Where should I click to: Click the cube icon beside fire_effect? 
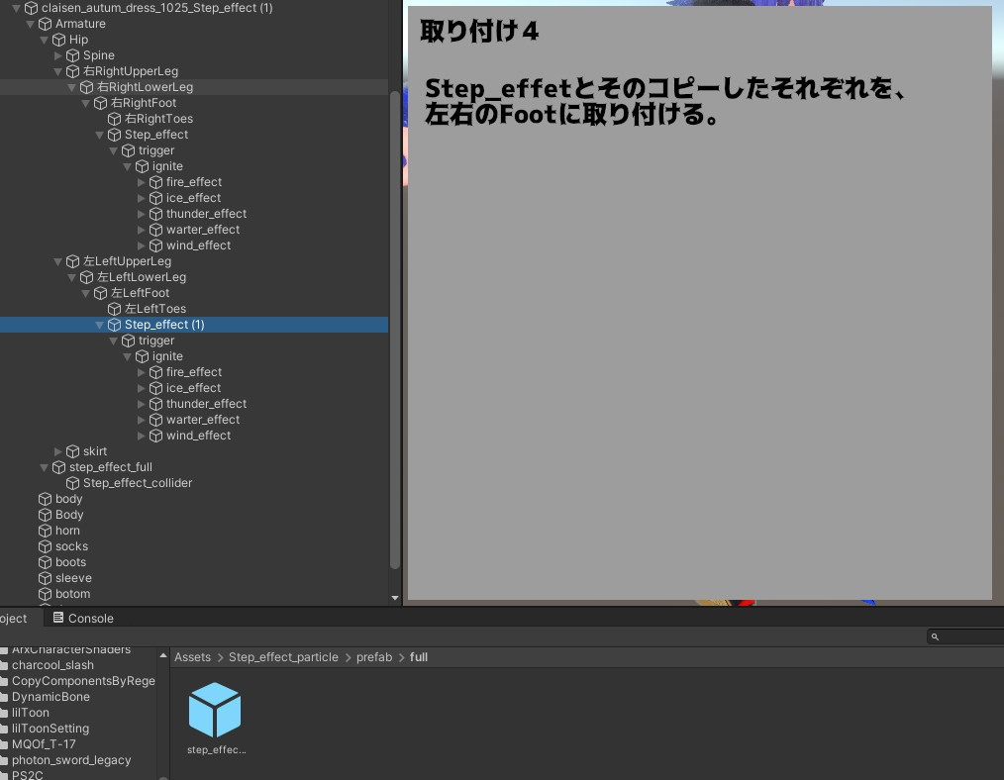[155, 181]
